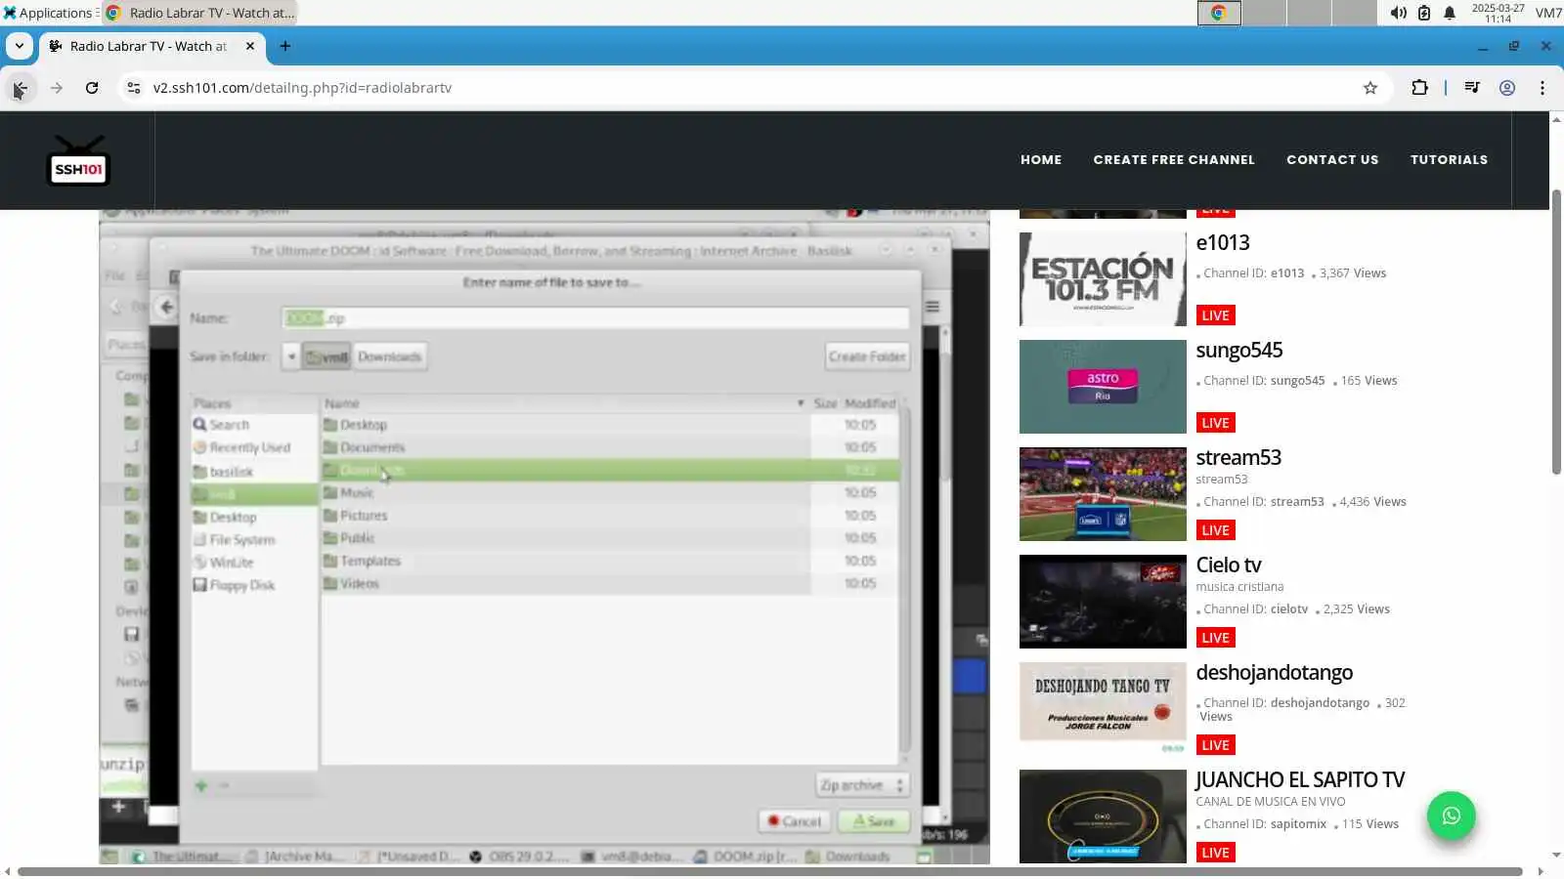The image size is (1564, 879).
Task: Open the stream53 channel title
Action: 1238,457
